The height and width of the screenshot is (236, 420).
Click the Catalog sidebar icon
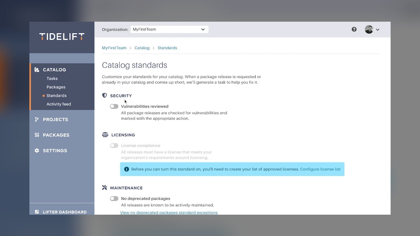(37, 70)
